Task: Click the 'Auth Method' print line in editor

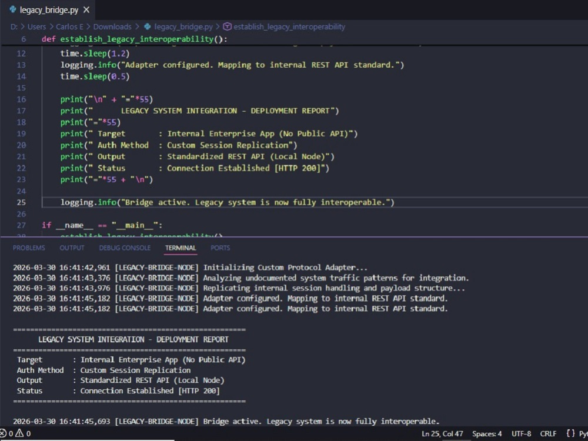Action: (x=179, y=145)
